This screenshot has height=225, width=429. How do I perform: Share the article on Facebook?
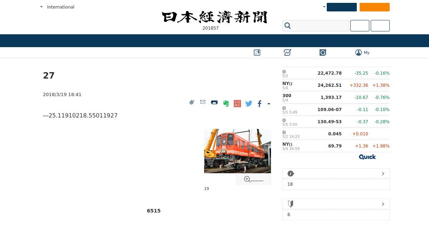(x=260, y=104)
